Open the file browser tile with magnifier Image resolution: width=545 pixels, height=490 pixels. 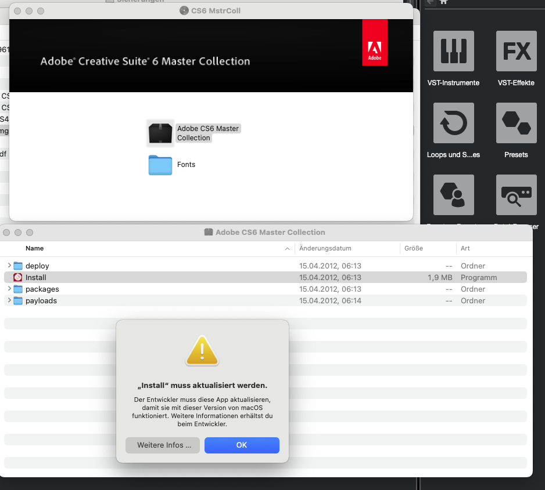(x=516, y=195)
